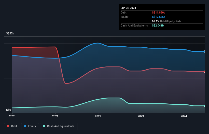This screenshot has width=209, height=134.
Task: Click the red Debt legend dot
Action: 8,126
